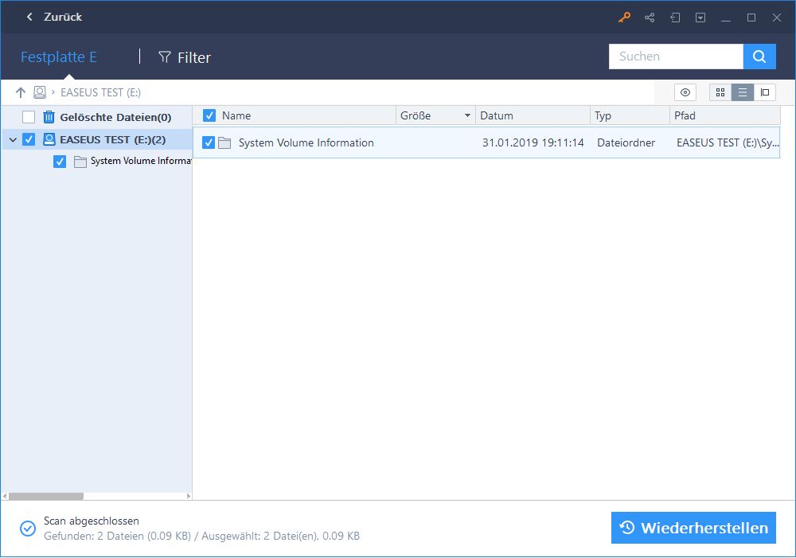Click the import scan status icon
The width and height of the screenshot is (796, 558).
click(675, 18)
